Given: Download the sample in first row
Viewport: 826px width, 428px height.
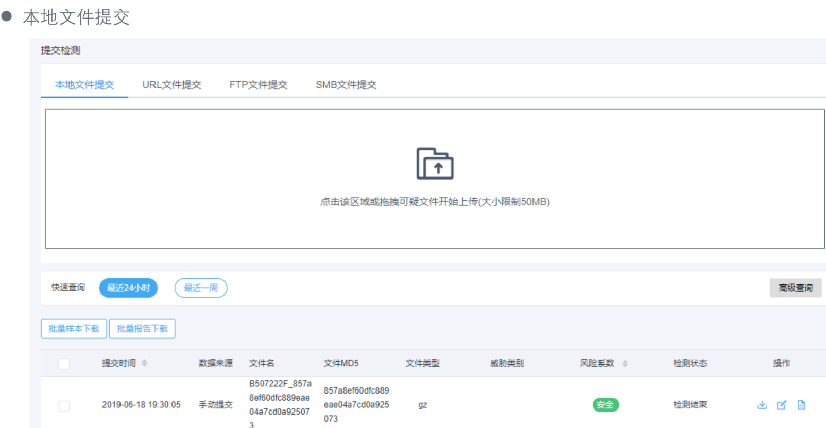Looking at the screenshot, I should [762, 405].
